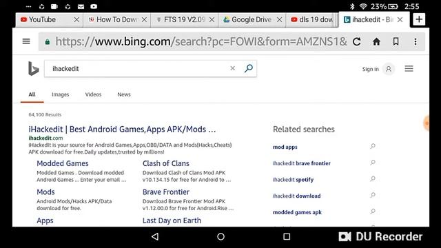Select the News results tab
The height and width of the screenshot is (248, 441).
coord(124,94)
